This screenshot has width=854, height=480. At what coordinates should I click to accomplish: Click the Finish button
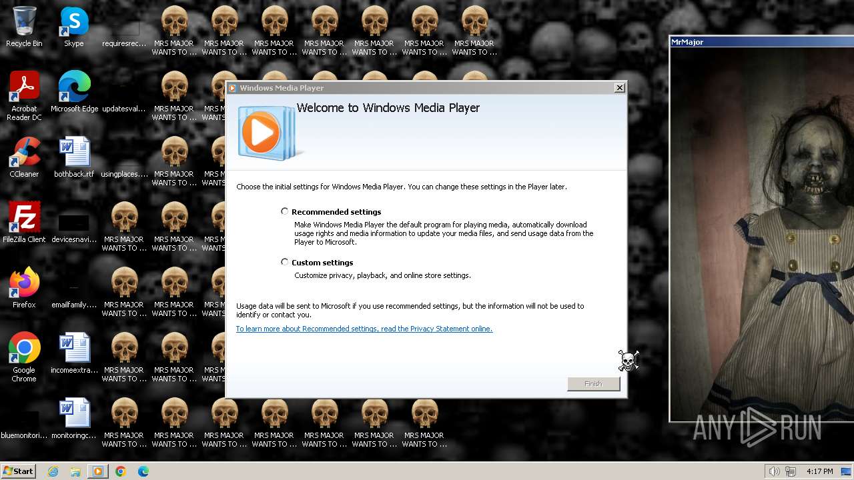point(593,384)
